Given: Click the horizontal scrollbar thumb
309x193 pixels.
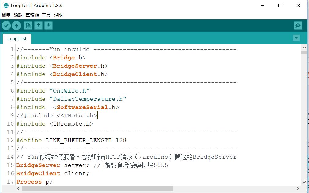Looking at the screenshot, I should [x=97, y=188].
